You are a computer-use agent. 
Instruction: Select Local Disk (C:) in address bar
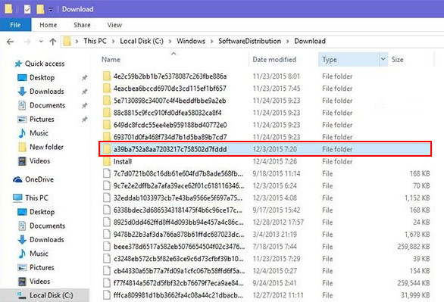[x=142, y=41]
